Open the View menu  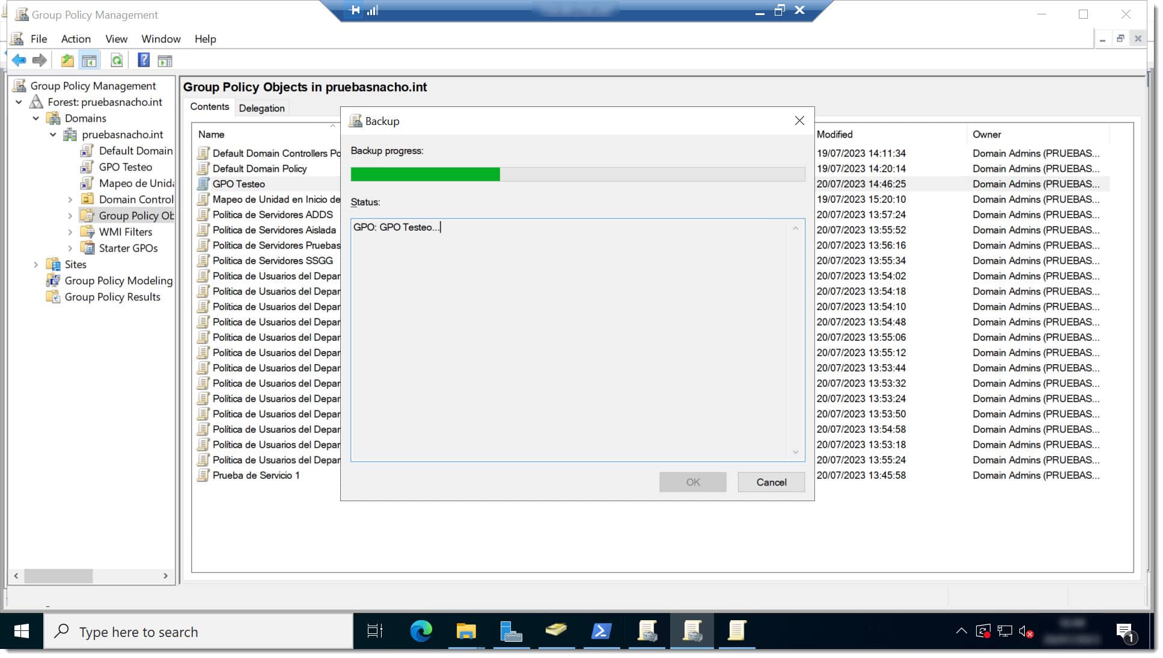click(x=116, y=39)
